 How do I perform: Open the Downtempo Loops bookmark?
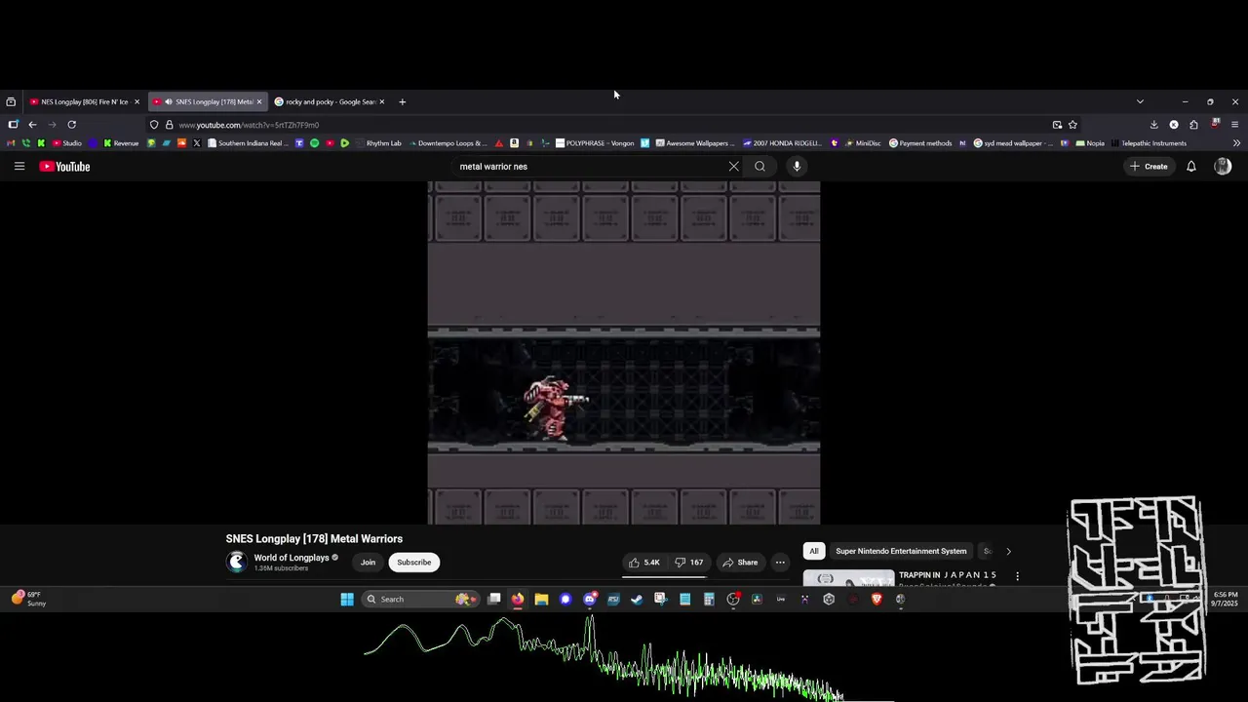pos(447,143)
